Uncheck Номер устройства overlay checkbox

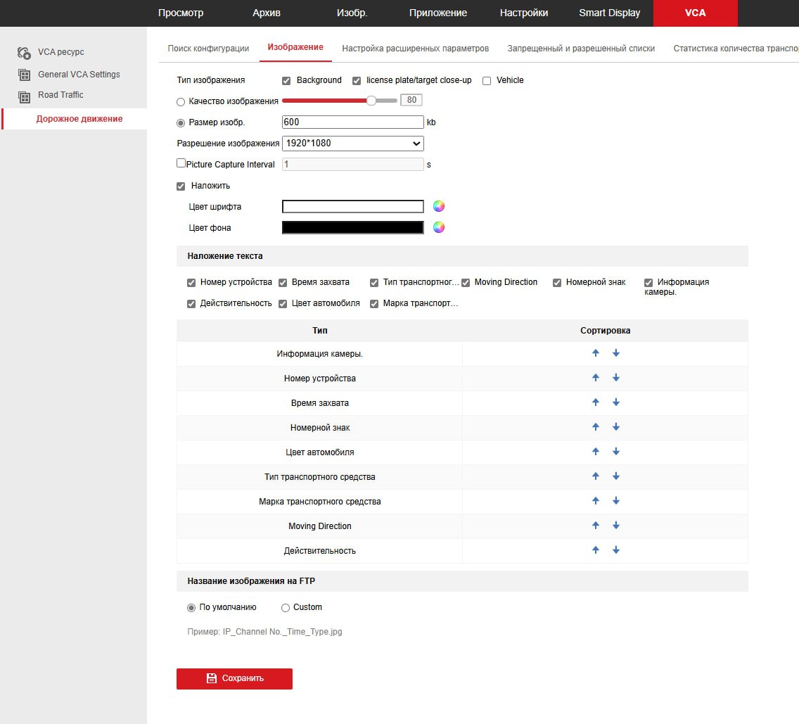191,283
